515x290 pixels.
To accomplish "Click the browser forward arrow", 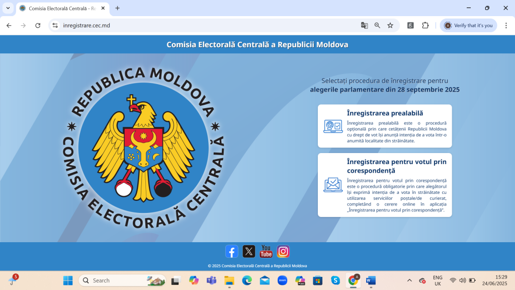I will point(23,25).
